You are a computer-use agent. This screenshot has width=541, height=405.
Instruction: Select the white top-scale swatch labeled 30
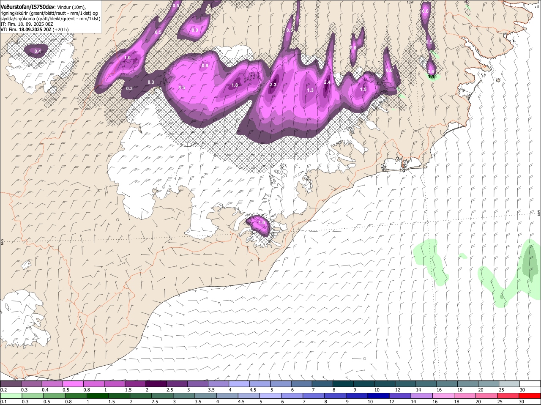click(x=530, y=384)
